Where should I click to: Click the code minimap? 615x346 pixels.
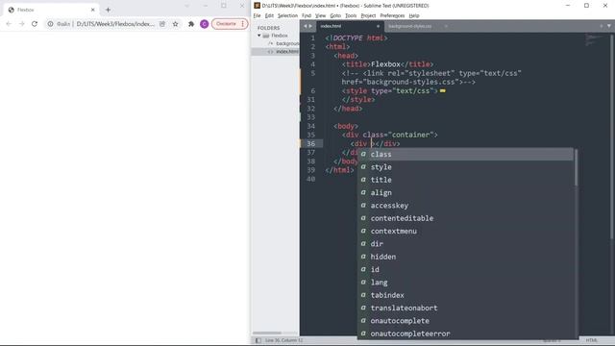(x=595, y=40)
